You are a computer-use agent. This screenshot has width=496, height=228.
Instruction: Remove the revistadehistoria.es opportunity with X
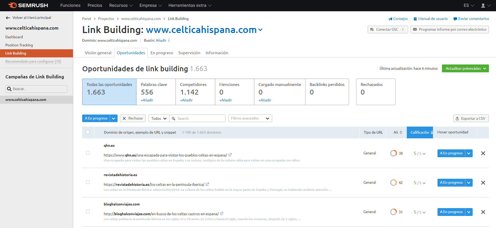coord(483,183)
